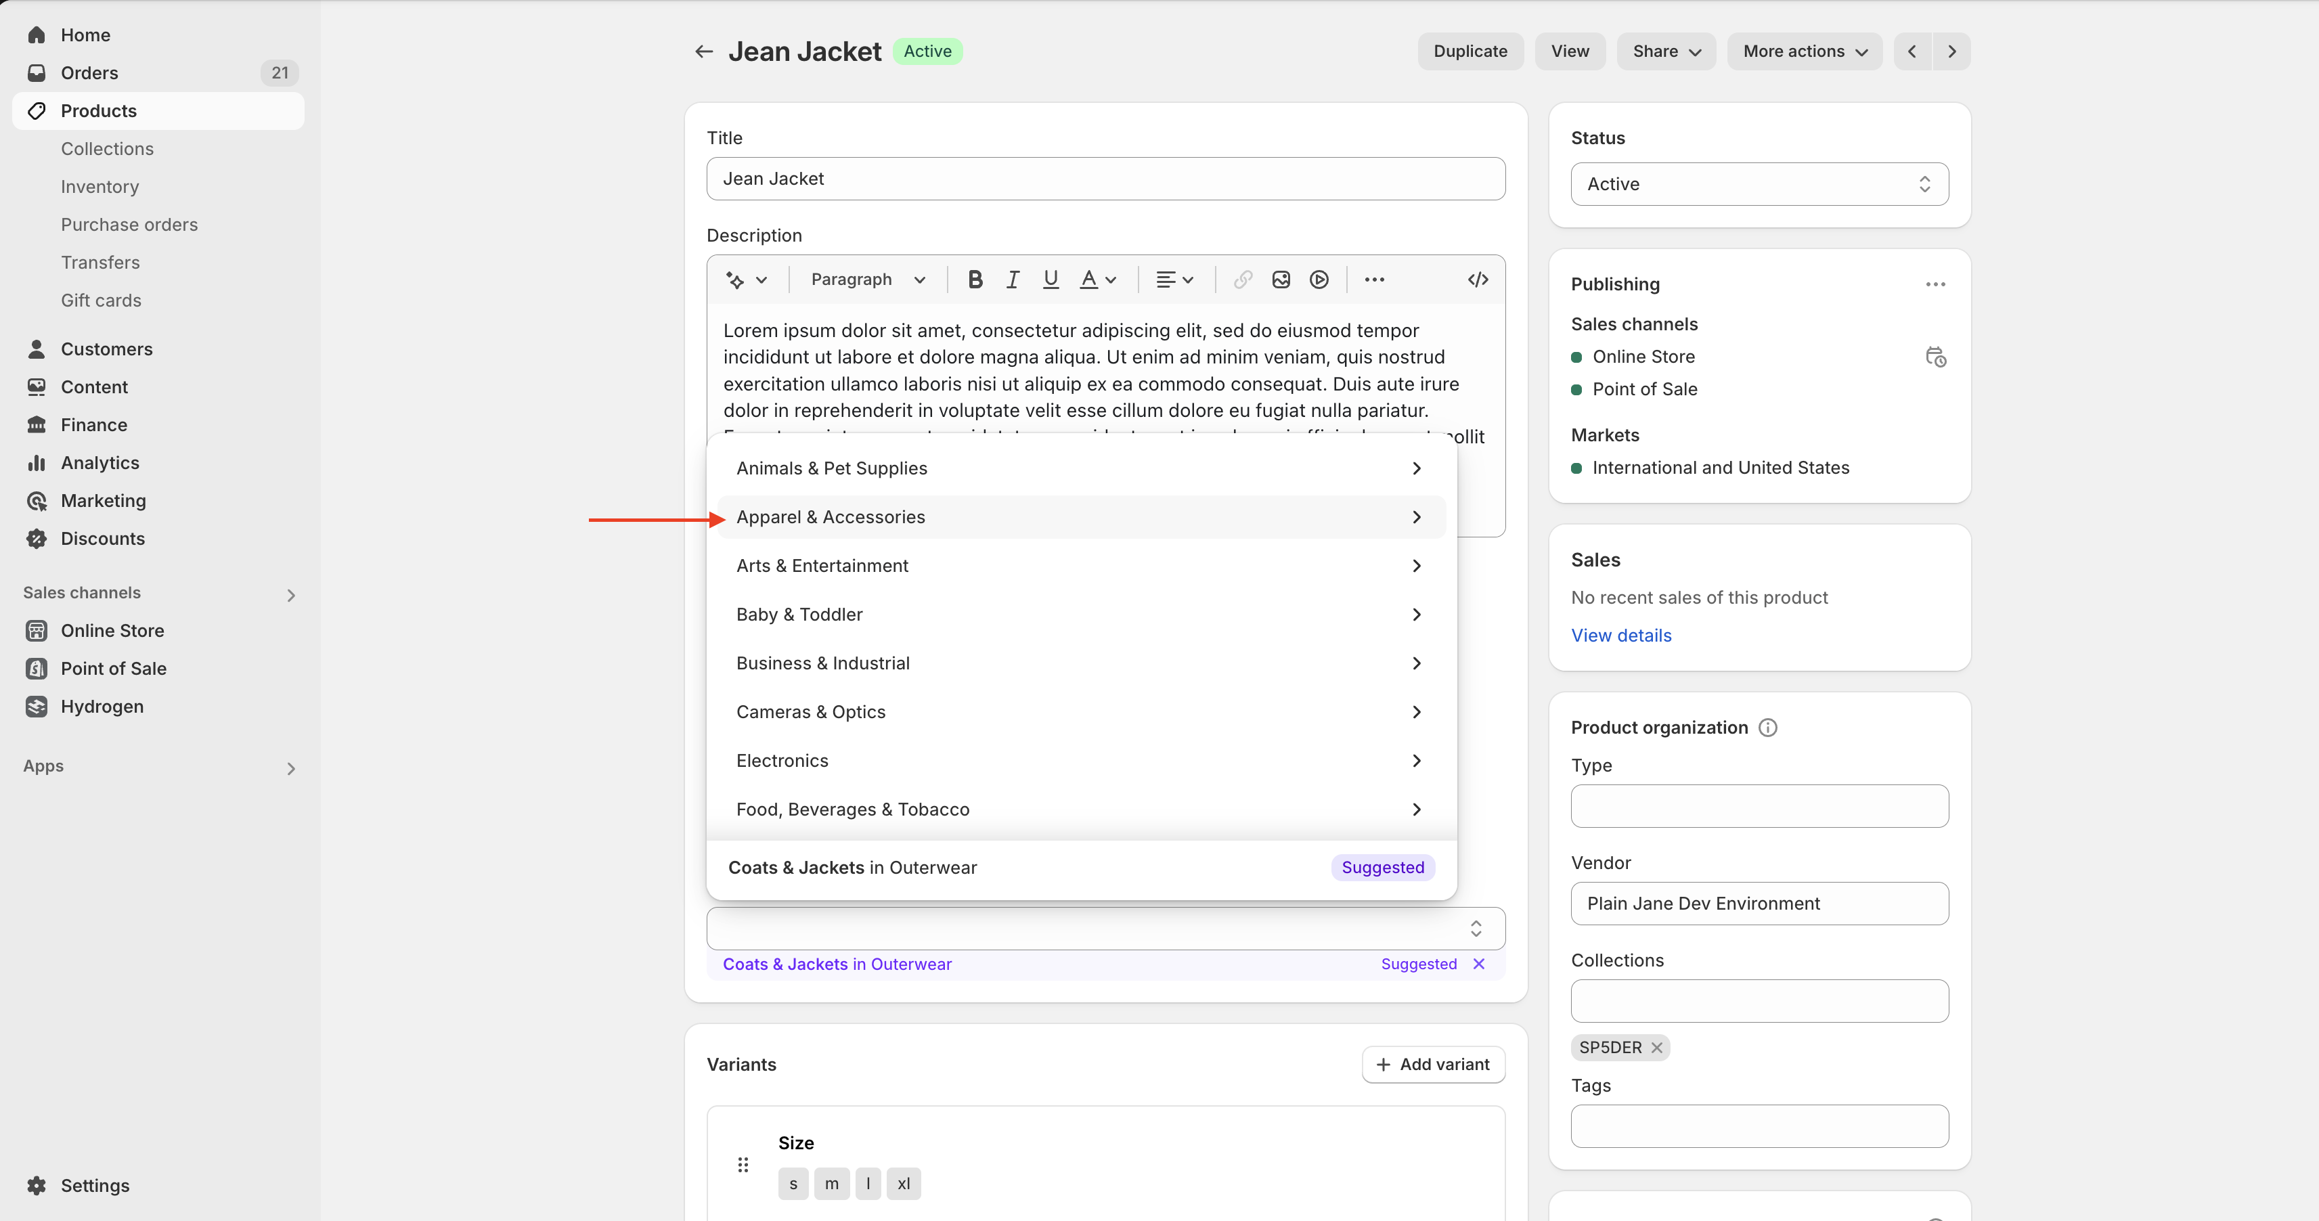Screen dimensions: 2319x1221
Task: Remove the SP5DER collection tag
Action: 1656,1047
